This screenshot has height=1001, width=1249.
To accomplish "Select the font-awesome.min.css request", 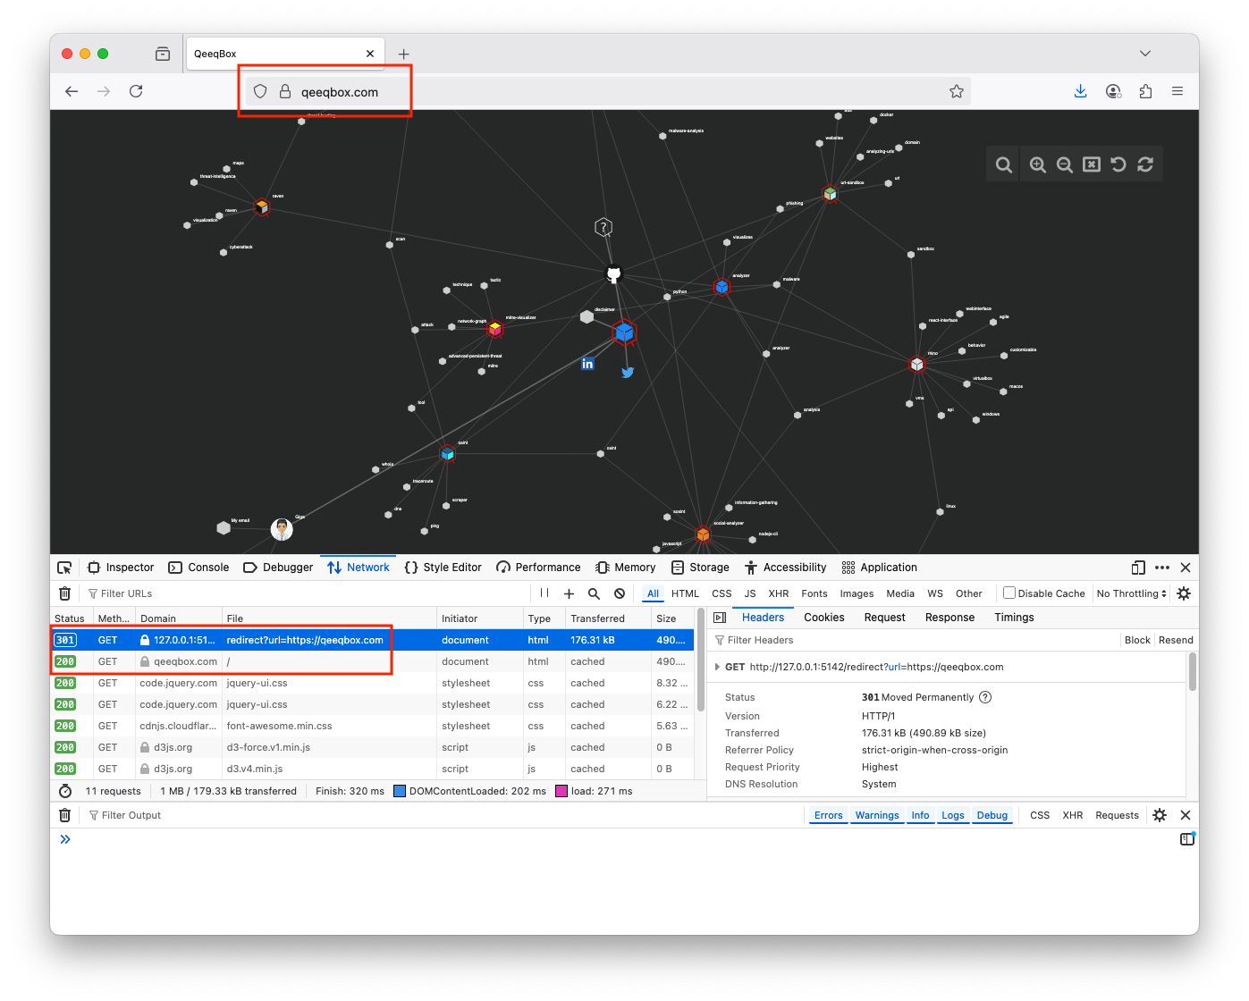I will tap(372, 726).
